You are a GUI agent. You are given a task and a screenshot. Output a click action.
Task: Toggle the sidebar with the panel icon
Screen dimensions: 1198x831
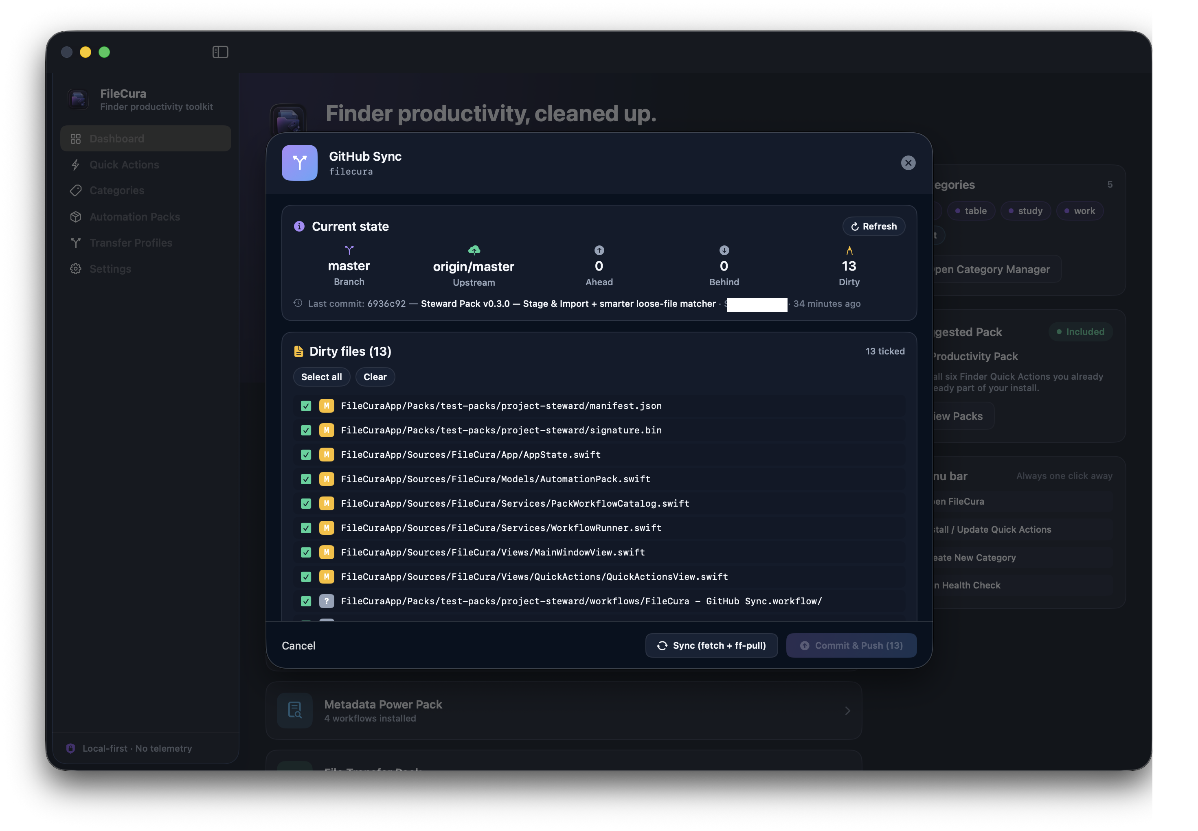click(x=220, y=52)
